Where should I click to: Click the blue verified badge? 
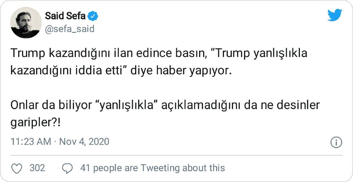click(x=93, y=17)
